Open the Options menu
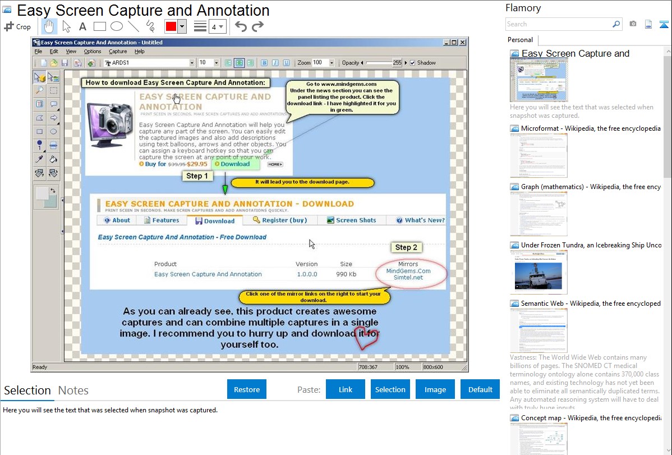672x455 pixels. coord(92,52)
